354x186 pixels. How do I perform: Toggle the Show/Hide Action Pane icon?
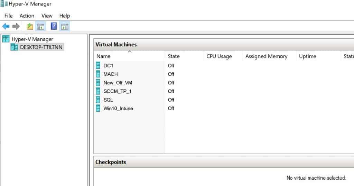pyautogui.click(x=64, y=26)
